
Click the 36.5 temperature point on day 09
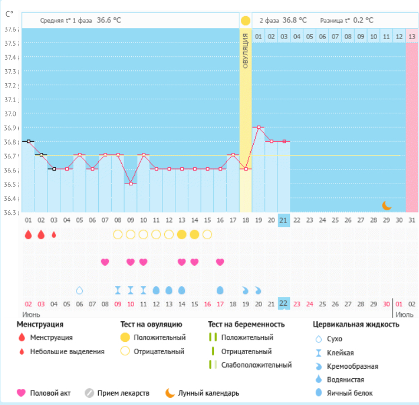(x=130, y=184)
